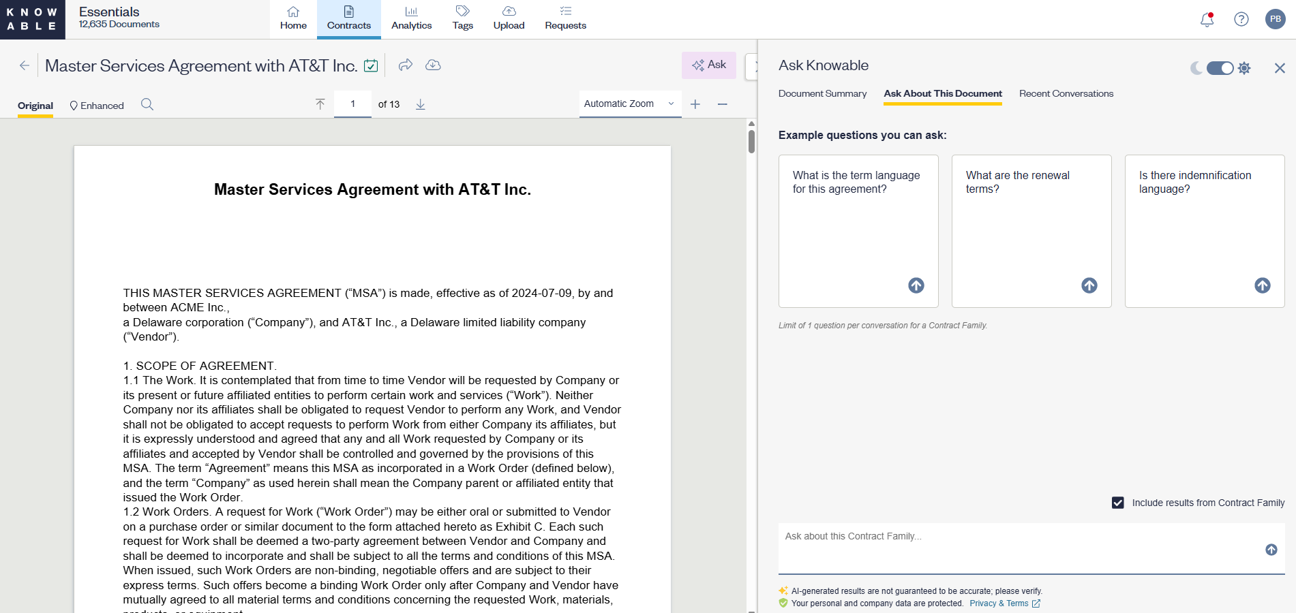
Task: Share this contract via the arrow icon
Action: point(406,65)
